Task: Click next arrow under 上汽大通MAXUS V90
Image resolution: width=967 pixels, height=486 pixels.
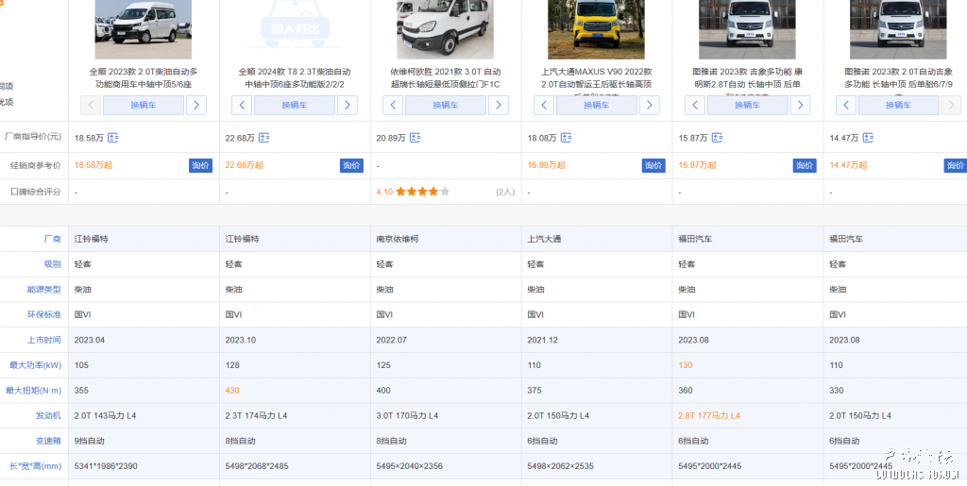Action: [x=650, y=106]
